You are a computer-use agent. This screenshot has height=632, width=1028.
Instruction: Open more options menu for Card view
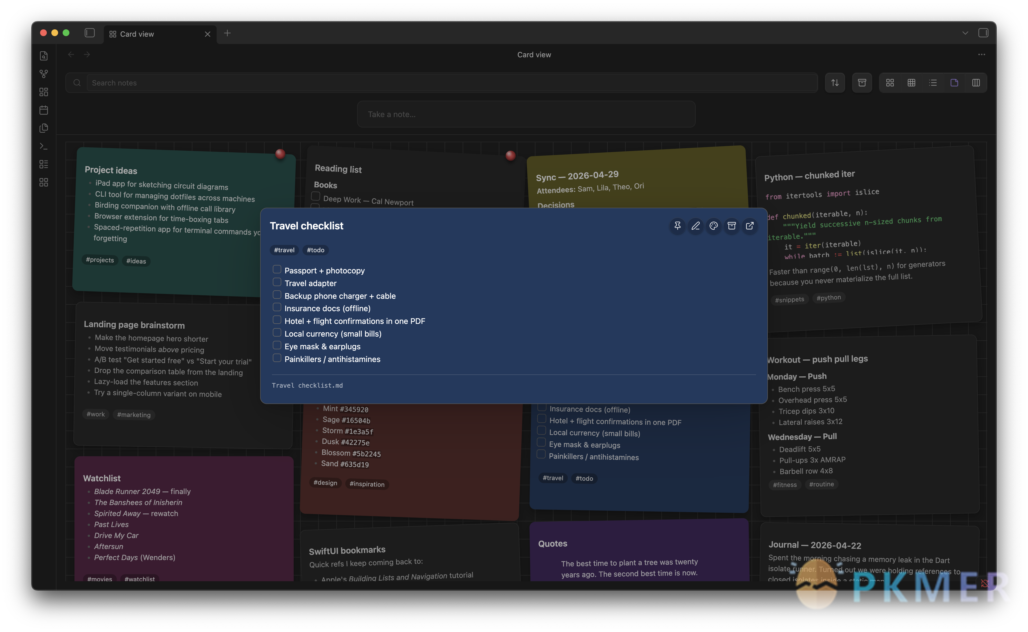[981, 54]
